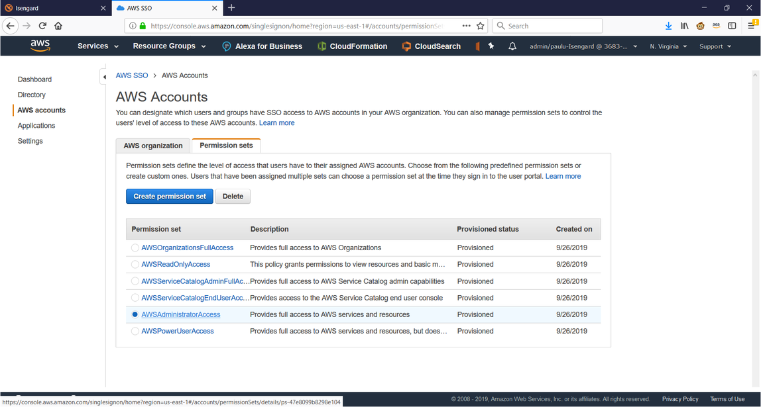Open the AWSReadOnlyAccess link
The image size is (761, 407).
pos(176,265)
